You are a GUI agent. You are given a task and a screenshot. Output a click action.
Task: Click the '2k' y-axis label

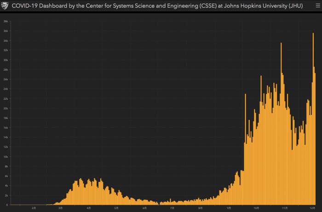(6, 195)
